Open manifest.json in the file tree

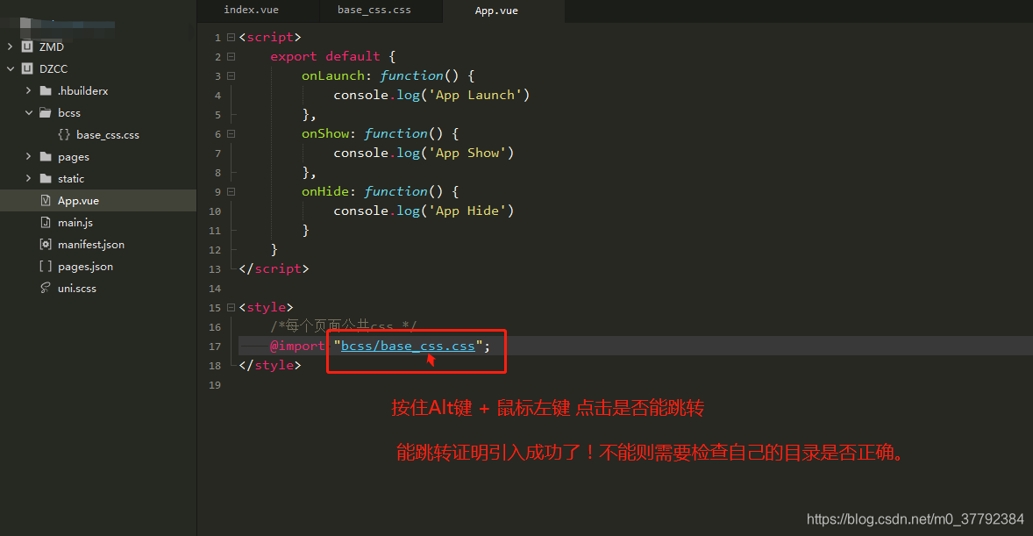91,245
